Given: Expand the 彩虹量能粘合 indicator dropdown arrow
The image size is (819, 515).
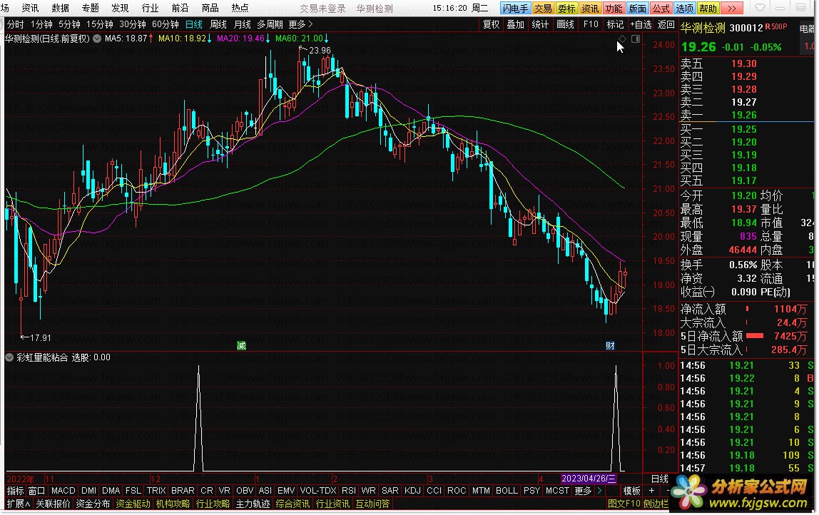Looking at the screenshot, I should 9,358.
